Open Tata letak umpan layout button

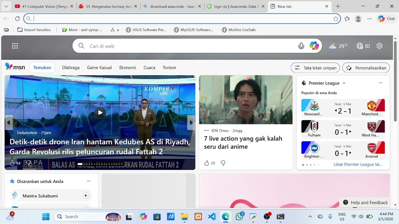pyautogui.click(x=315, y=68)
